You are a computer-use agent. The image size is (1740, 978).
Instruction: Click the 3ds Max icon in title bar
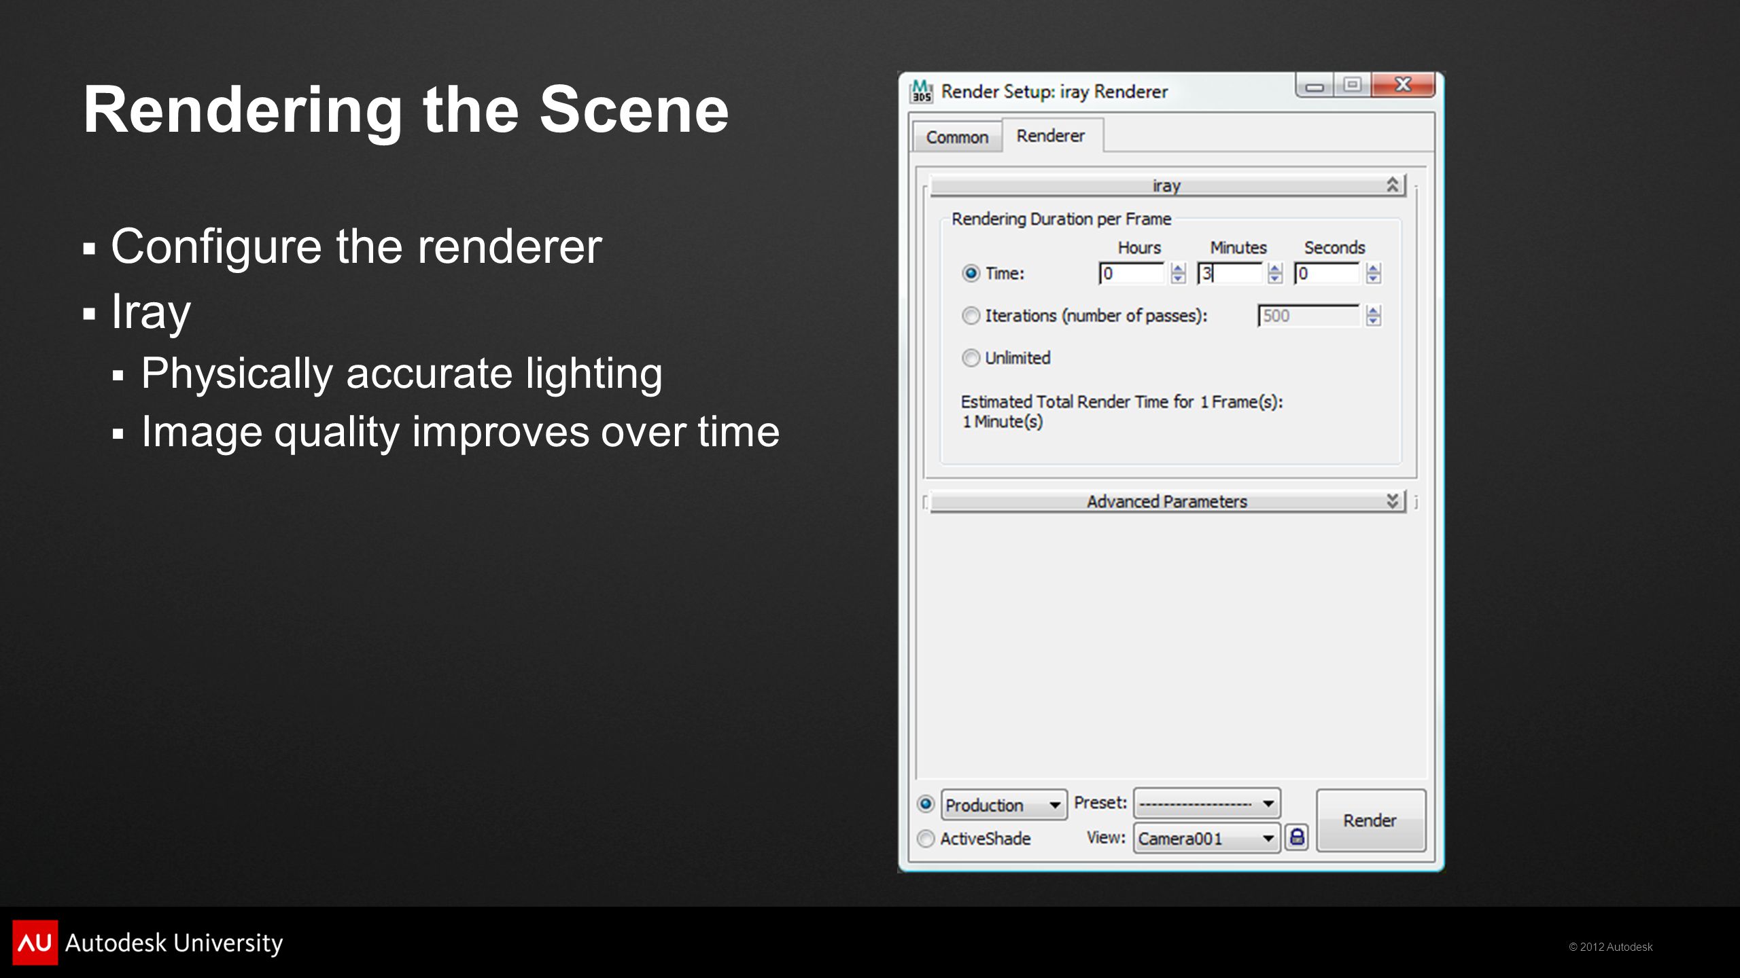[921, 90]
